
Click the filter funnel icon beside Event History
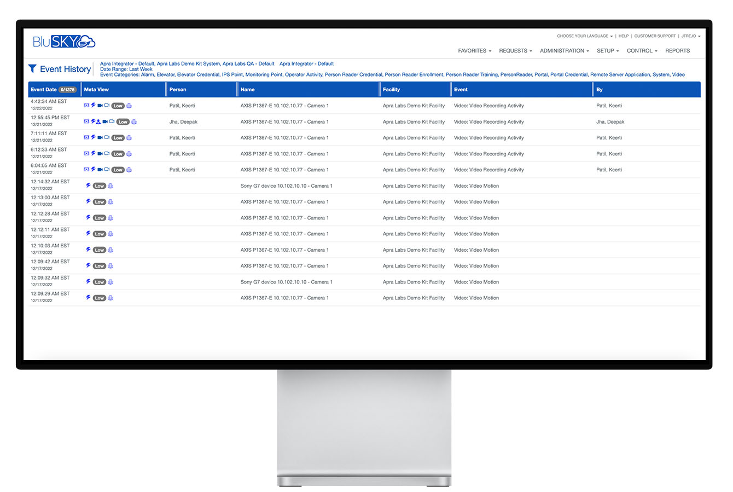[32, 68]
